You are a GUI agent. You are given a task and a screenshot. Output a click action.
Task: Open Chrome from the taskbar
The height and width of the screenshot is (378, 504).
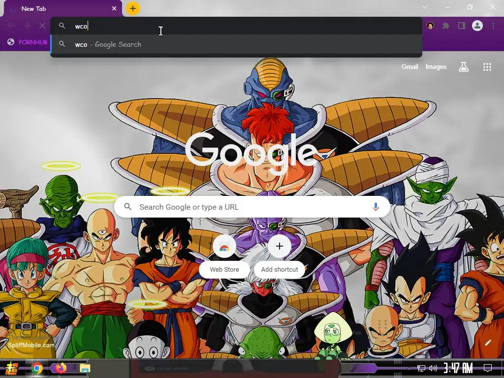37,368
